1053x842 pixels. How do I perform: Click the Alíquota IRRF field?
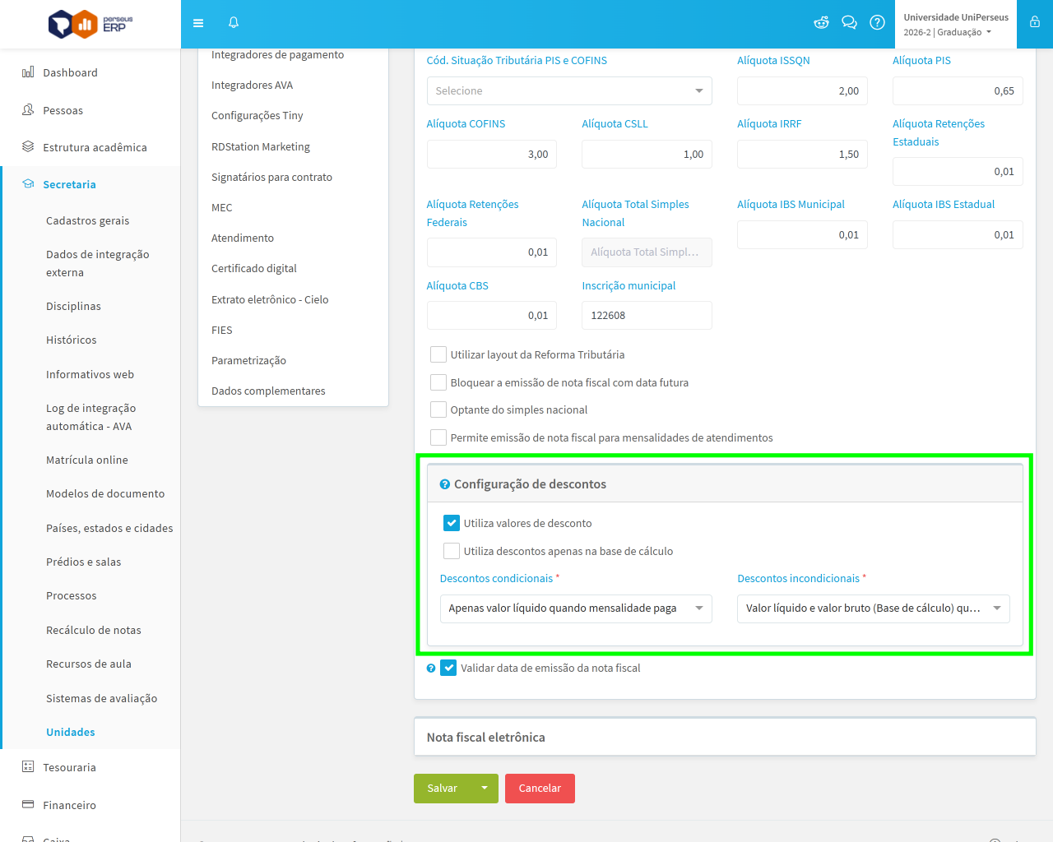pyautogui.click(x=802, y=154)
